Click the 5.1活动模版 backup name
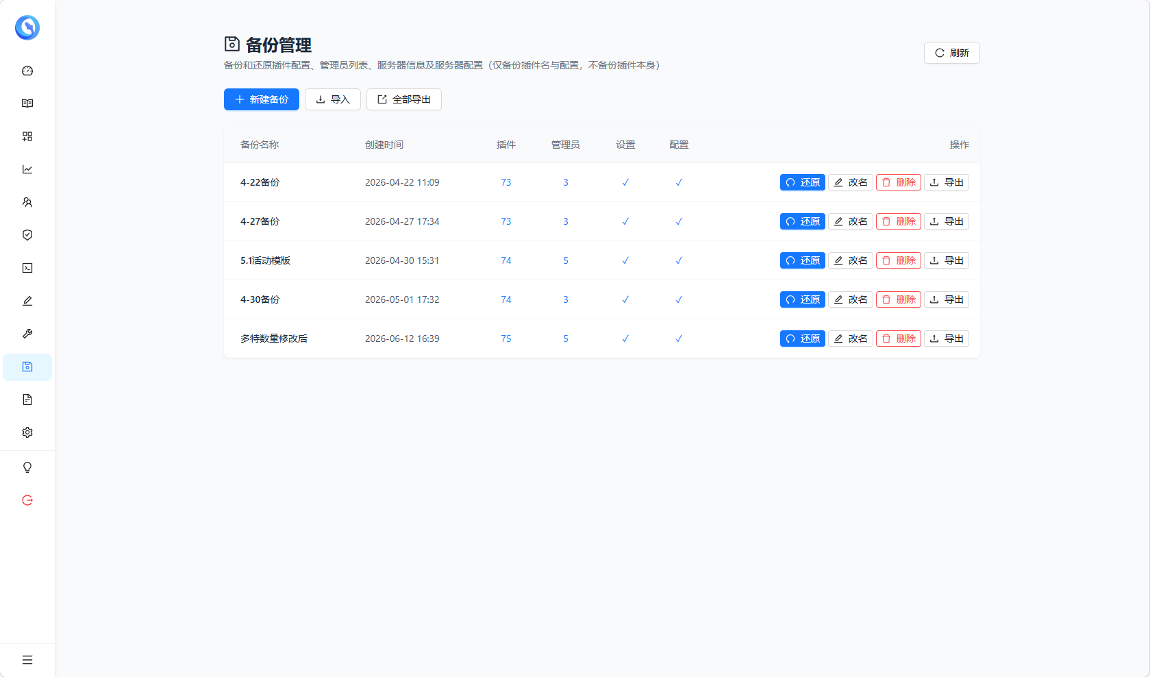This screenshot has width=1150, height=677. pyautogui.click(x=266, y=260)
